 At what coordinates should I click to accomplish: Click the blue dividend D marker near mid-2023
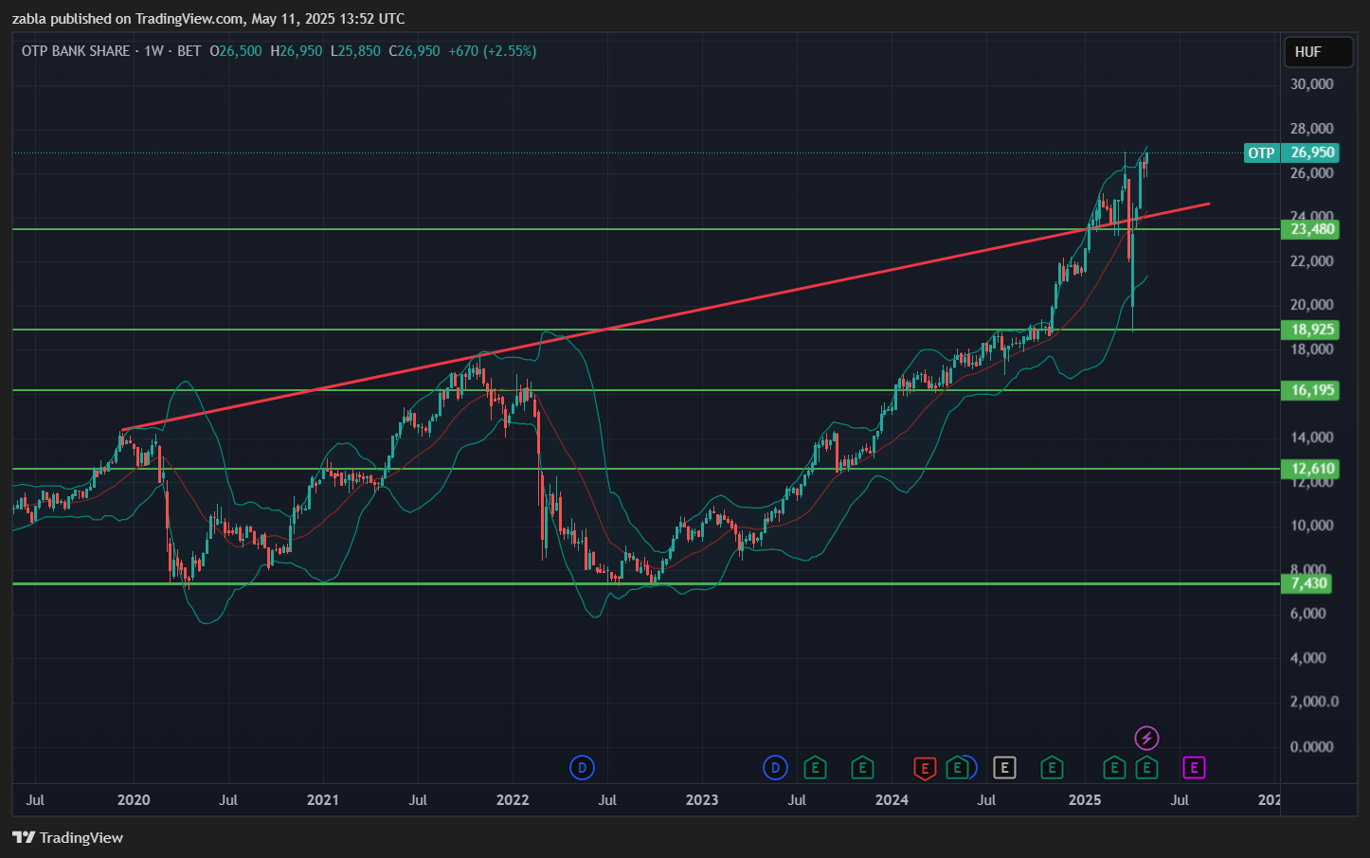tap(775, 768)
